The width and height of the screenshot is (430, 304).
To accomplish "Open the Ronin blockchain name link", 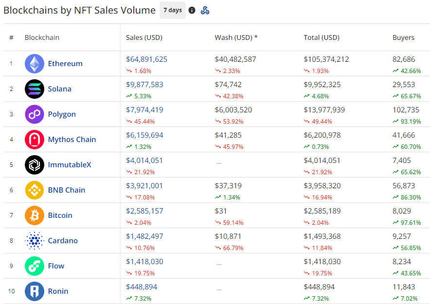I will coord(58,291).
